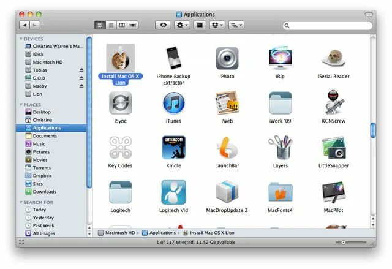
Task: Select the iSync app icon
Action: pyautogui.click(x=121, y=103)
